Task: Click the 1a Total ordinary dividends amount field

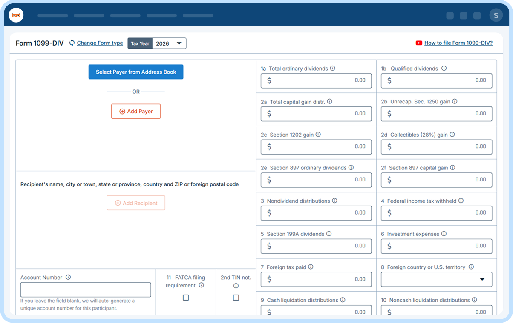Action: point(316,80)
